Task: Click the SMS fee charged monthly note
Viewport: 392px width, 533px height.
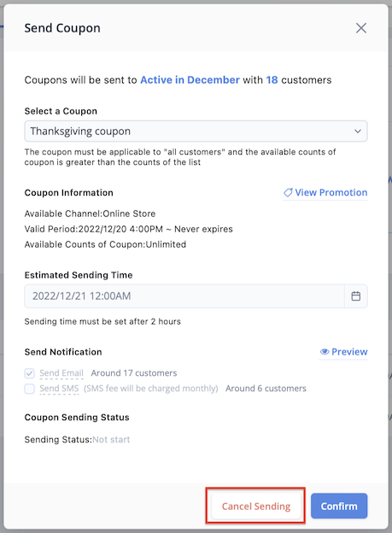Action: pyautogui.click(x=151, y=389)
